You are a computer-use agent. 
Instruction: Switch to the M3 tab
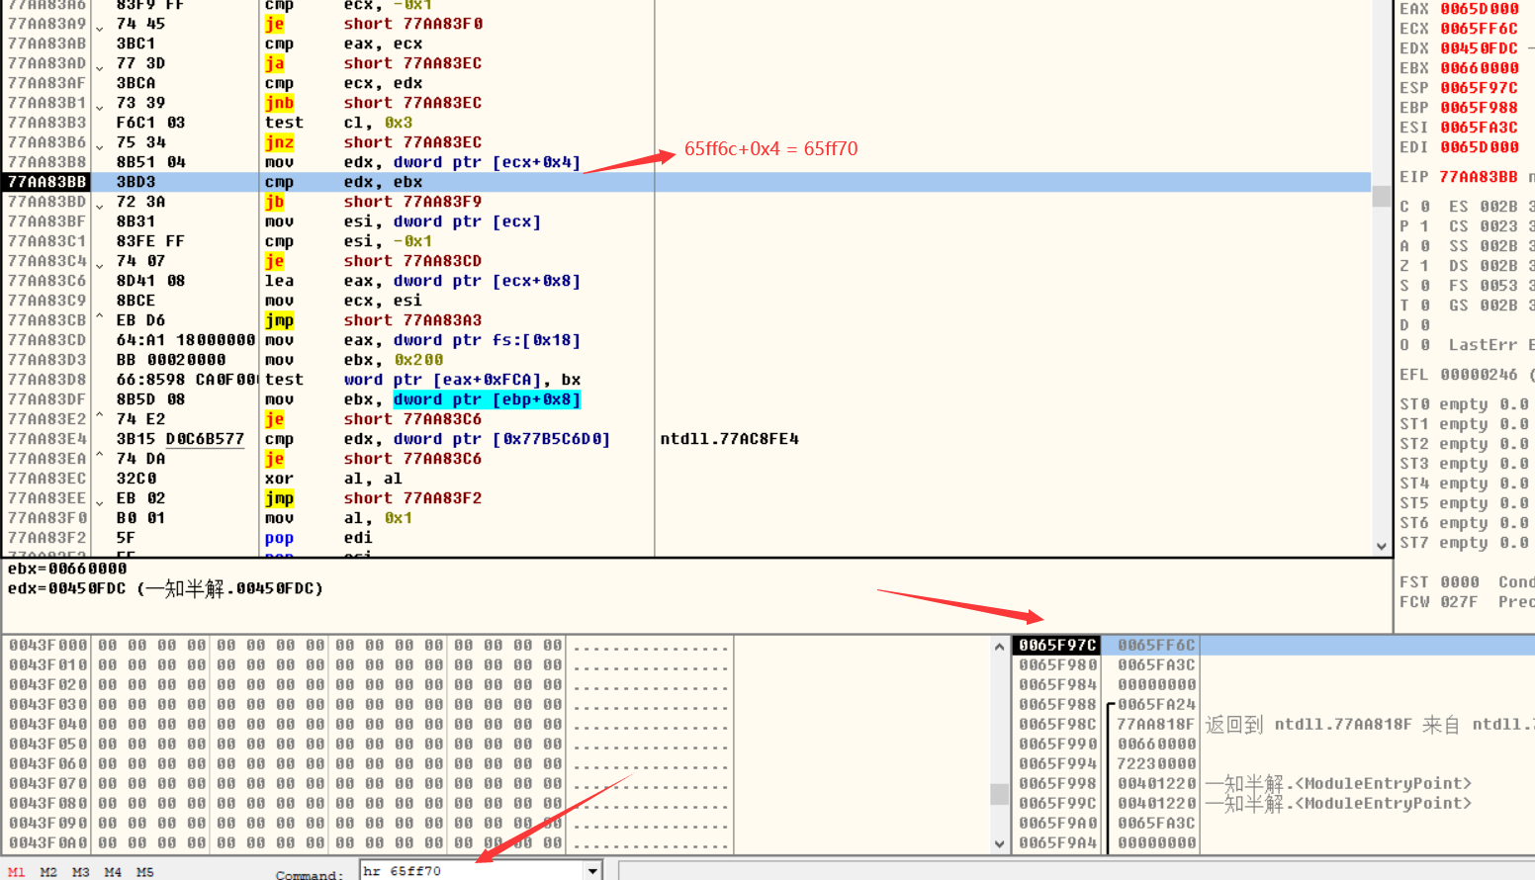(81, 872)
